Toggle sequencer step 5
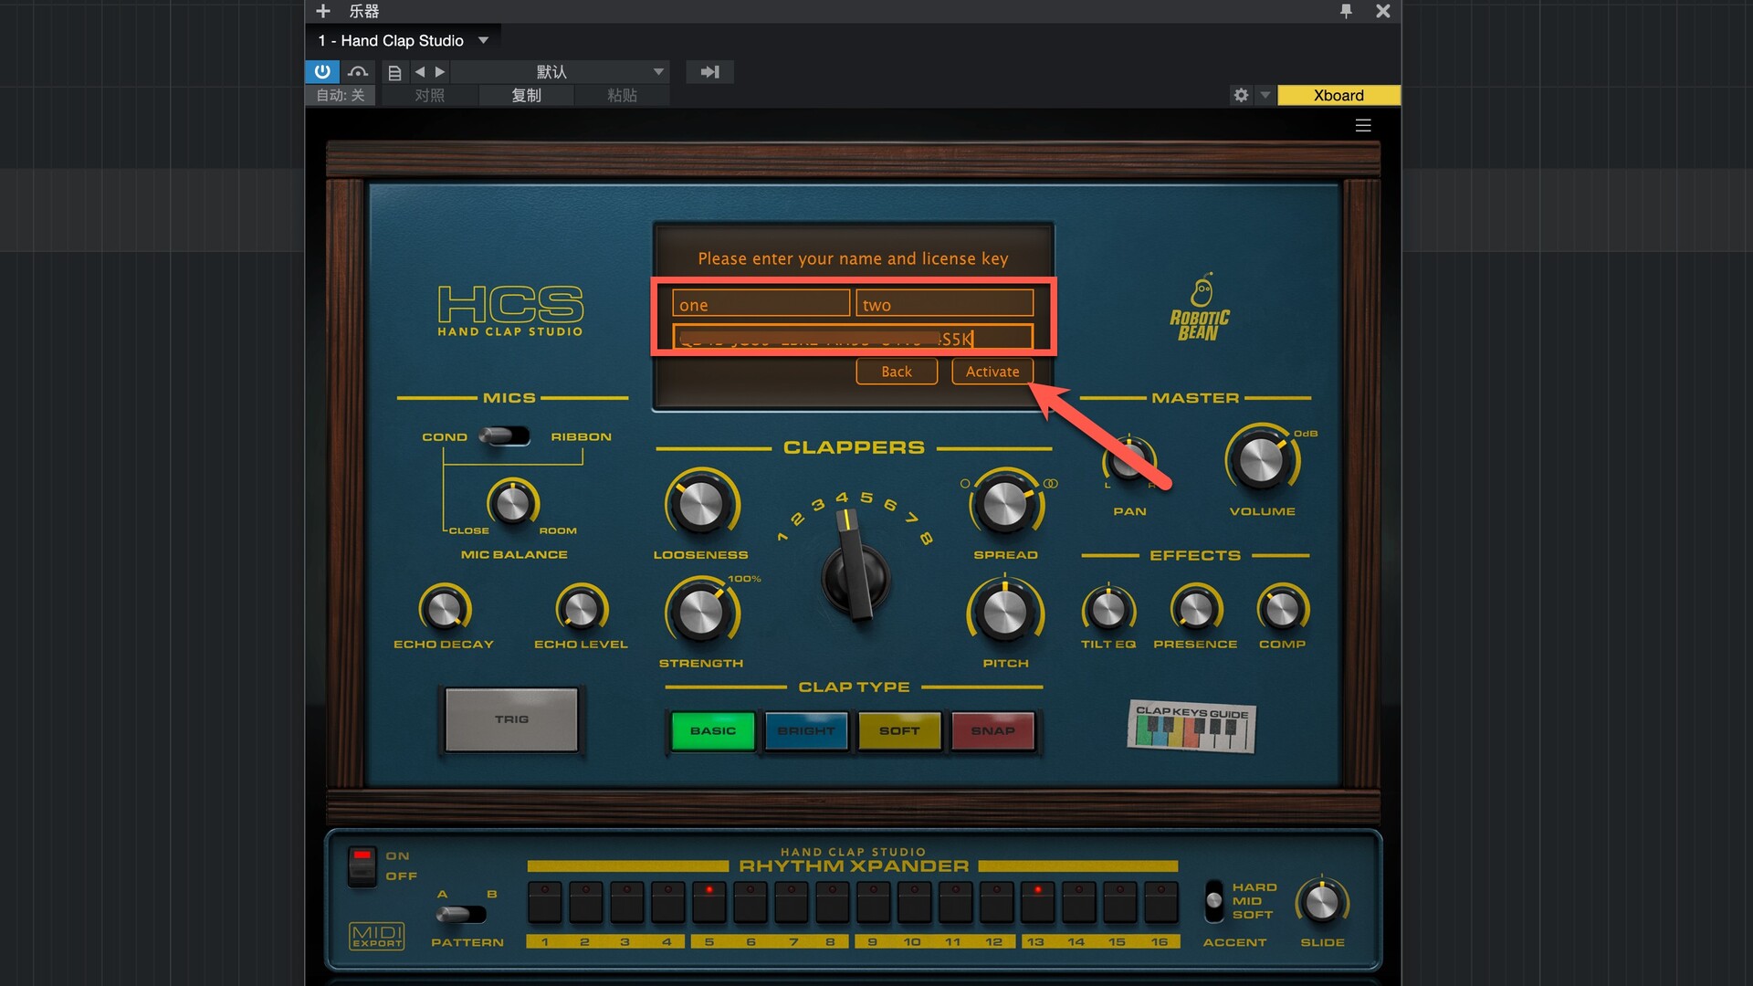 coord(709,901)
